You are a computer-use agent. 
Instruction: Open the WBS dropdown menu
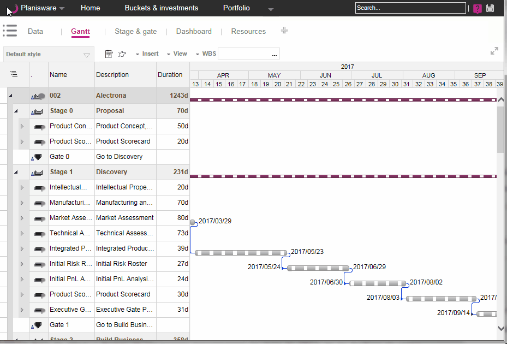click(x=206, y=54)
